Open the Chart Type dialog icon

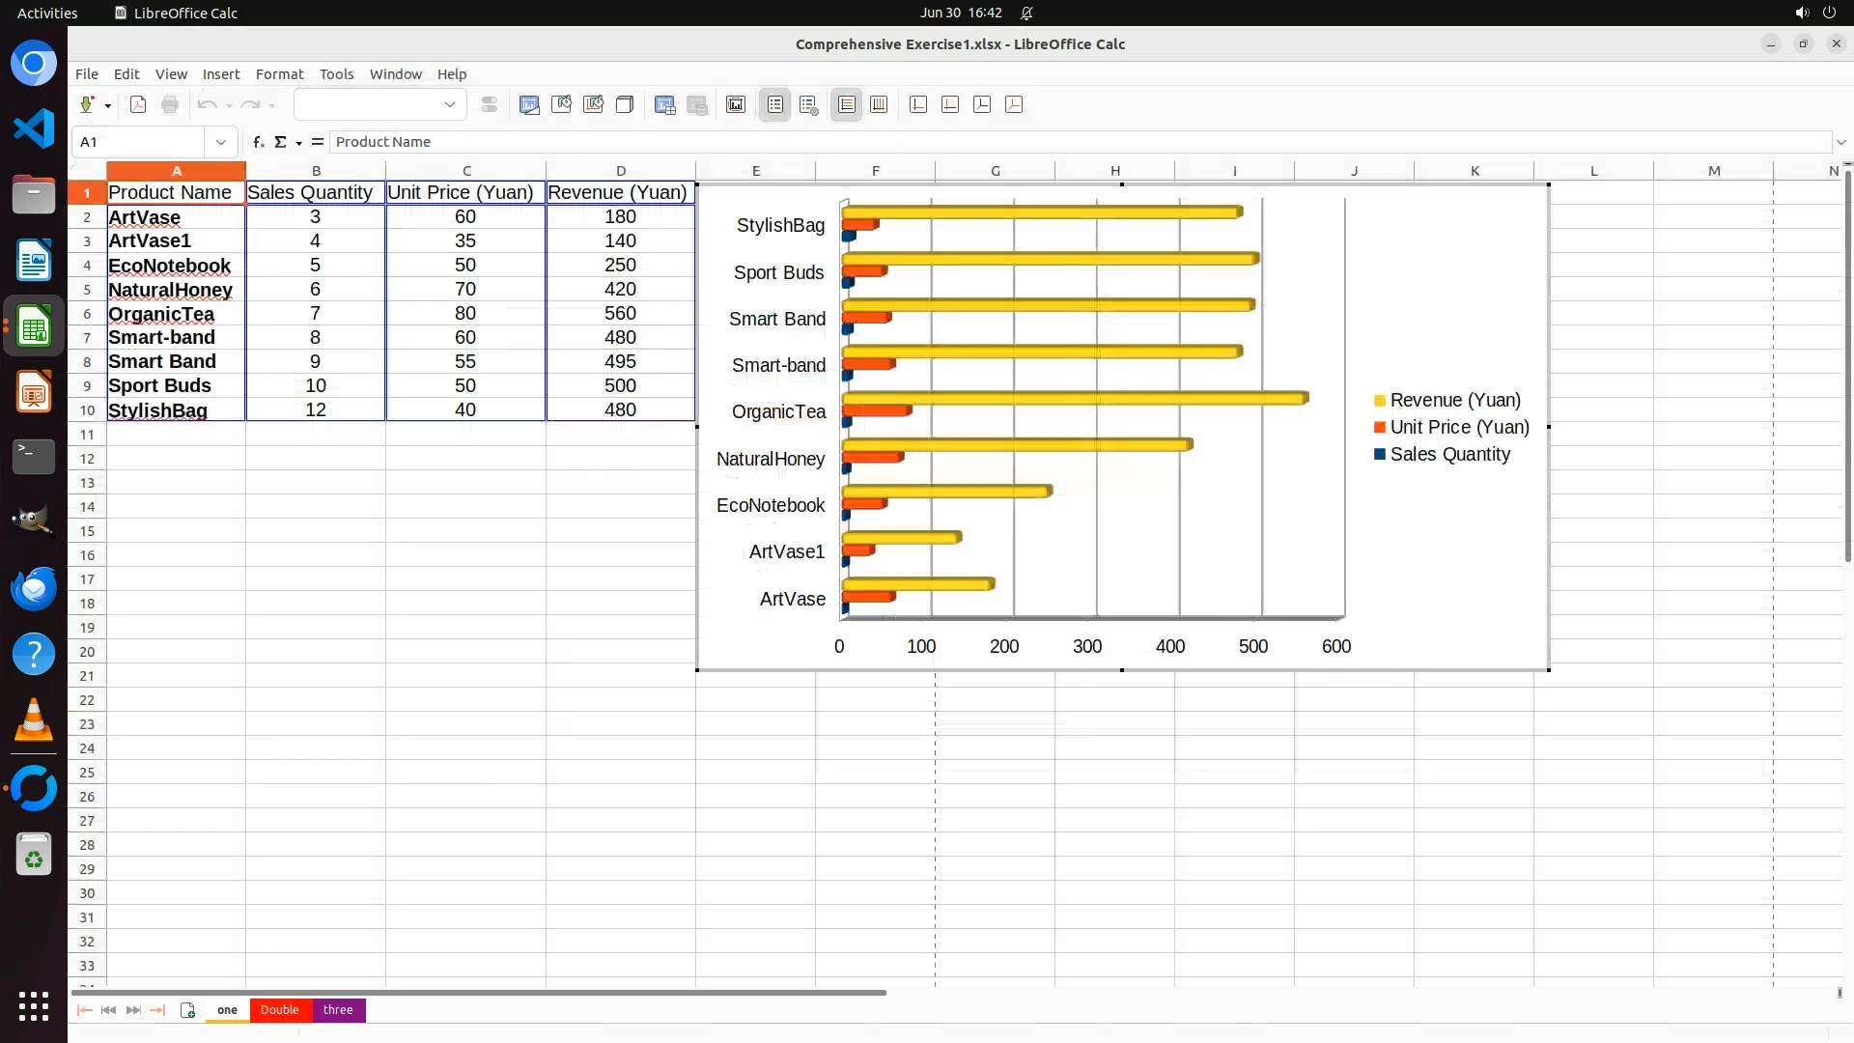pyautogui.click(x=529, y=104)
